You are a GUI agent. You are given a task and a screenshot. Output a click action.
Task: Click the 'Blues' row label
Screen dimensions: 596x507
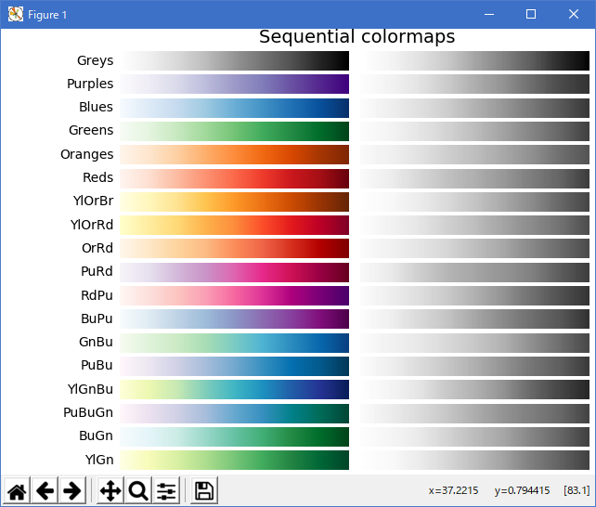pyautogui.click(x=97, y=107)
